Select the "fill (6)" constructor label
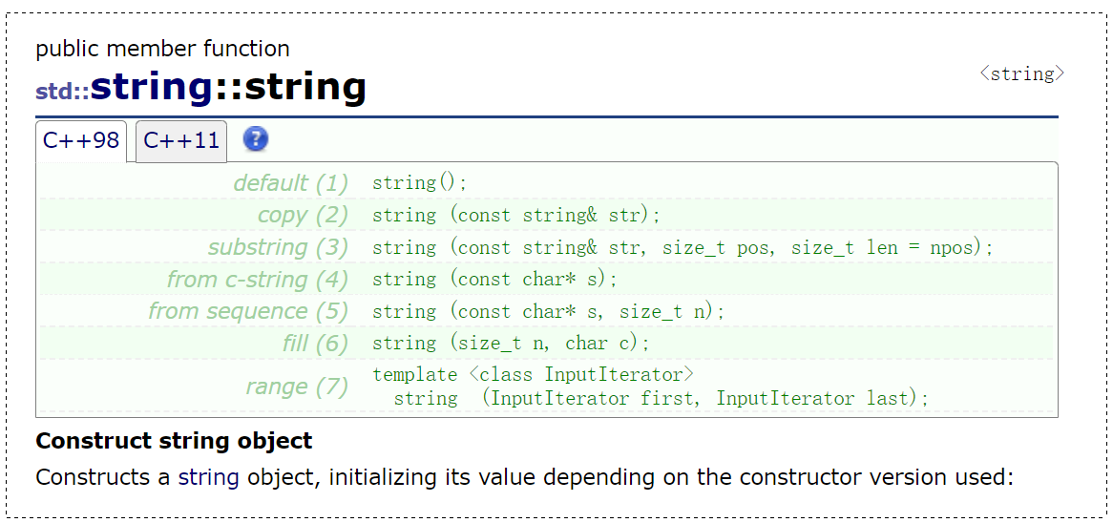Screen dimensions: 1113x523 [x=315, y=344]
